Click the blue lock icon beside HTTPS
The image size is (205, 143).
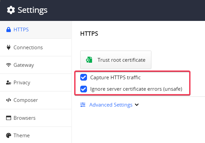[x=9, y=30]
